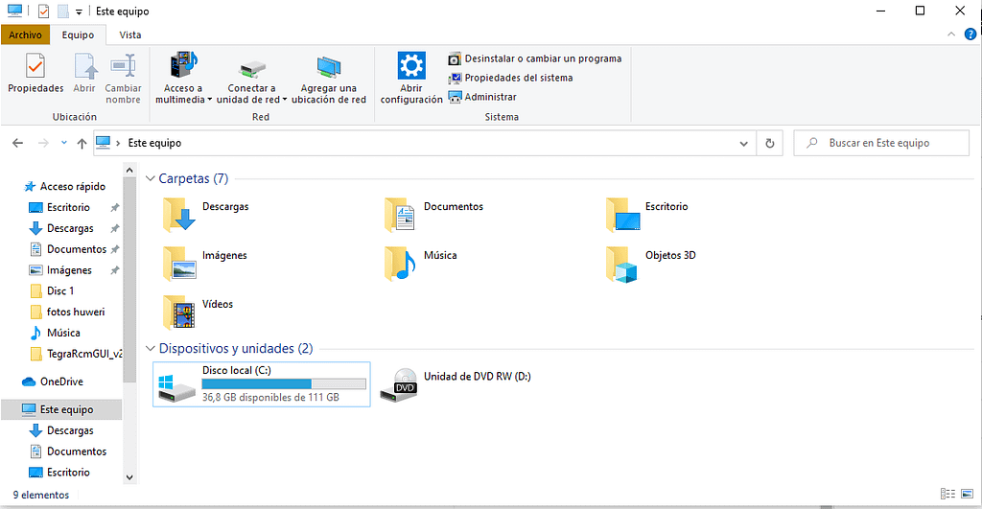Viewport: 982px width, 509px height.
Task: Click the forward navigation arrow
Action: coord(43,144)
